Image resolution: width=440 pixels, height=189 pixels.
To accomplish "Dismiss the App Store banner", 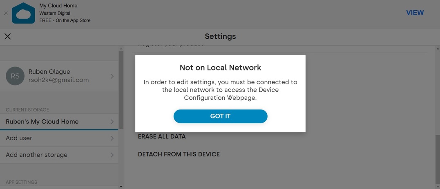I will click(x=6, y=13).
